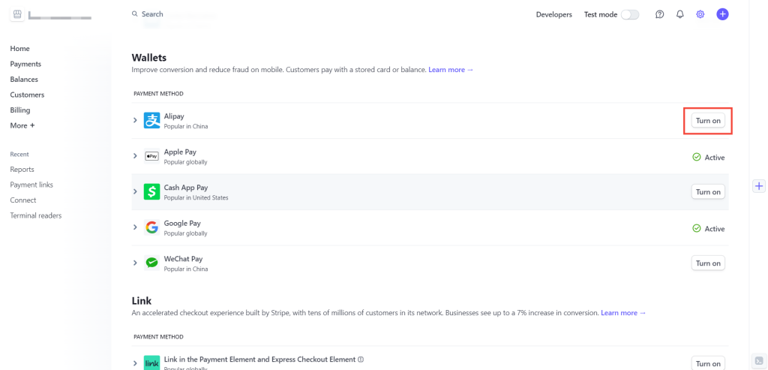Click the Alipay logo icon
768x370 pixels.
coord(152,120)
